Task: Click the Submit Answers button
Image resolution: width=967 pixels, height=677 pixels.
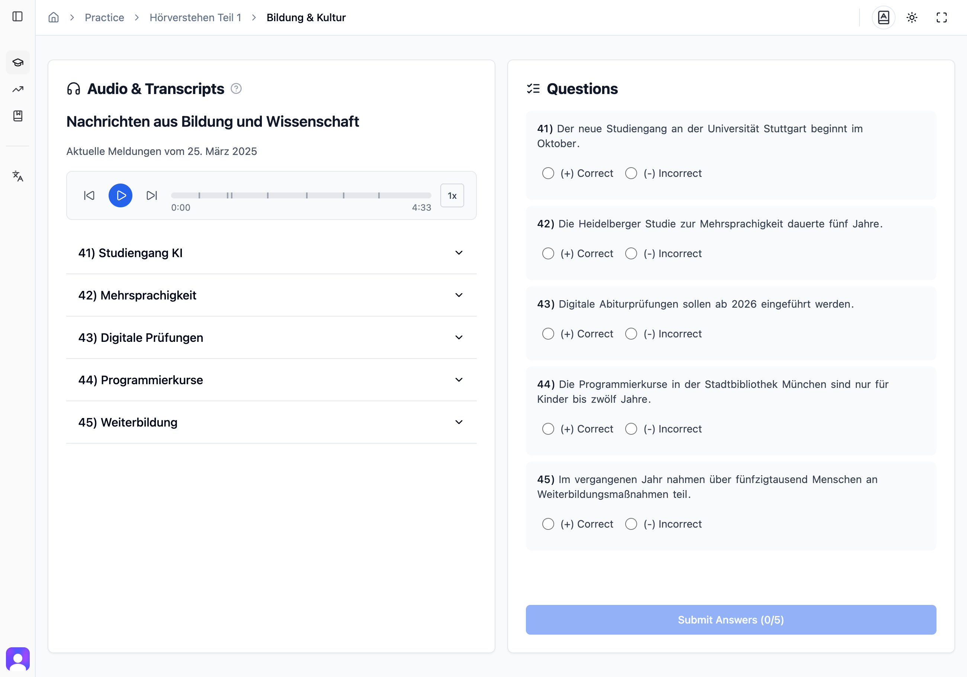Action: pyautogui.click(x=730, y=619)
